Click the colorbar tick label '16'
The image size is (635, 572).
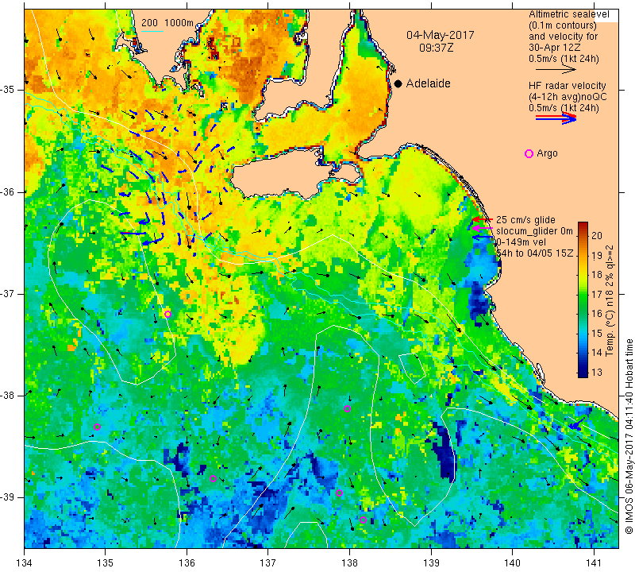pos(597,313)
